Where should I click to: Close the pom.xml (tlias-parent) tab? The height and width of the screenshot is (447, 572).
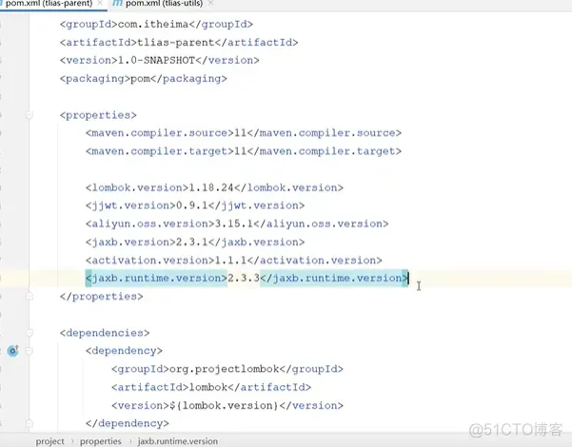coord(100,4)
